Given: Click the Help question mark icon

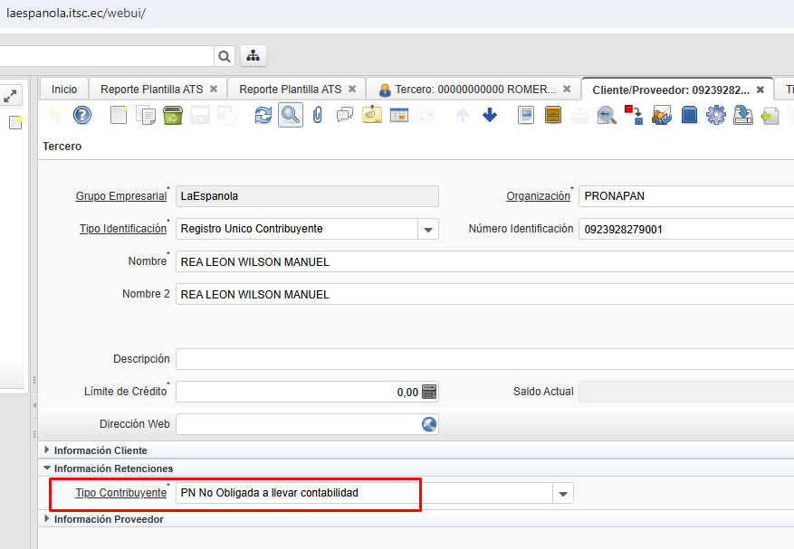Looking at the screenshot, I should pyautogui.click(x=82, y=115).
